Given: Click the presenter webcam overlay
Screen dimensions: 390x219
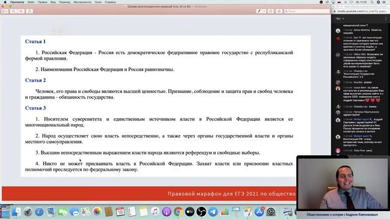Looking at the screenshot, I should 342,184.
